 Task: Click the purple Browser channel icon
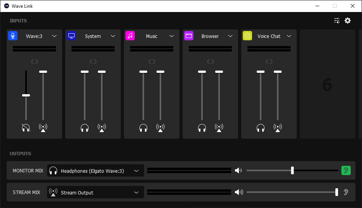pyautogui.click(x=189, y=36)
